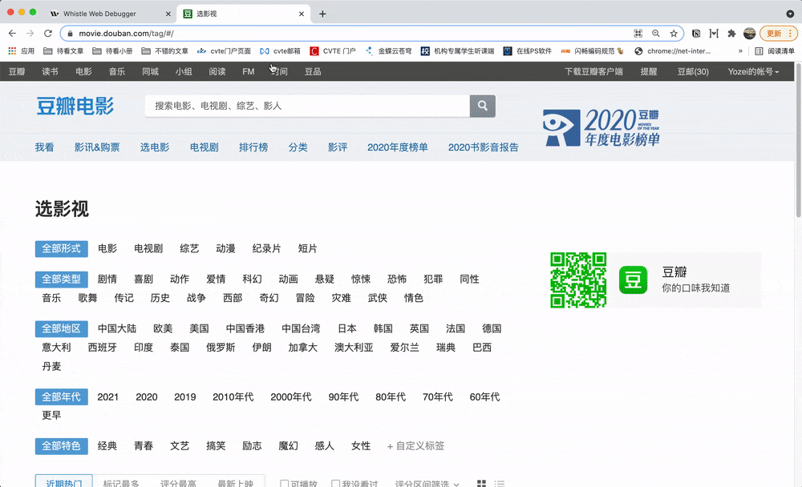Click the 应用 apps grid icon on the bookmarks bar
This screenshot has width=802, height=487.
[12, 50]
